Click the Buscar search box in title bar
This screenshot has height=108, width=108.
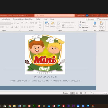(x=55, y=15)
